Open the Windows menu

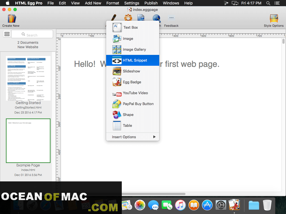[171, 3]
